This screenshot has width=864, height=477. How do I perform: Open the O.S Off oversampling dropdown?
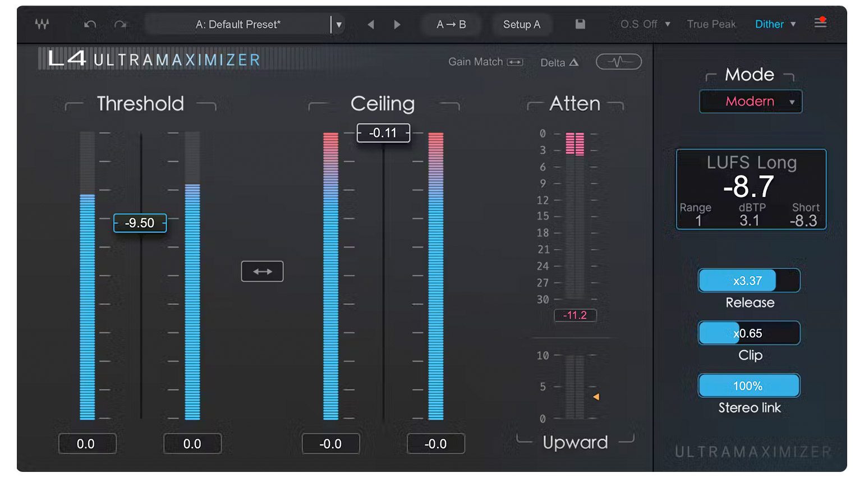pos(645,24)
